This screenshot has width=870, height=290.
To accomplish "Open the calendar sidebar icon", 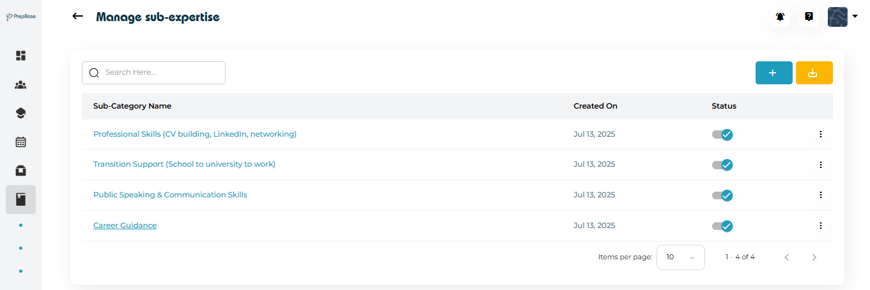I will tap(20, 142).
